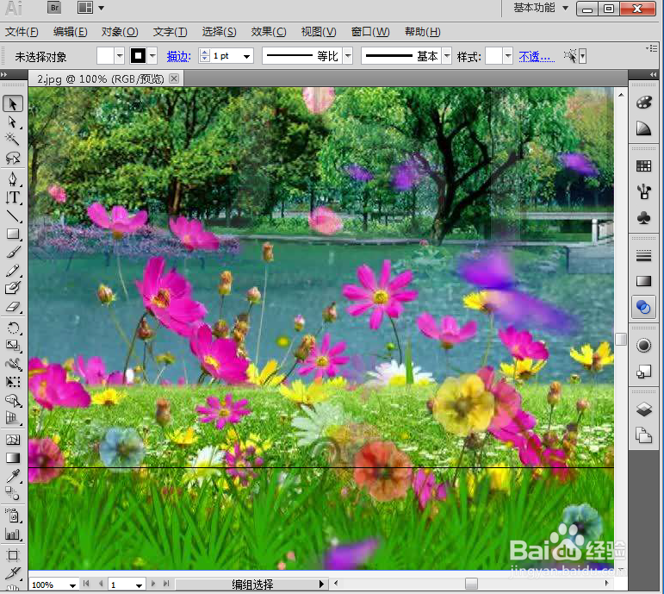Choose the Column Graph tool
664x594 pixels.
pyautogui.click(x=13, y=535)
